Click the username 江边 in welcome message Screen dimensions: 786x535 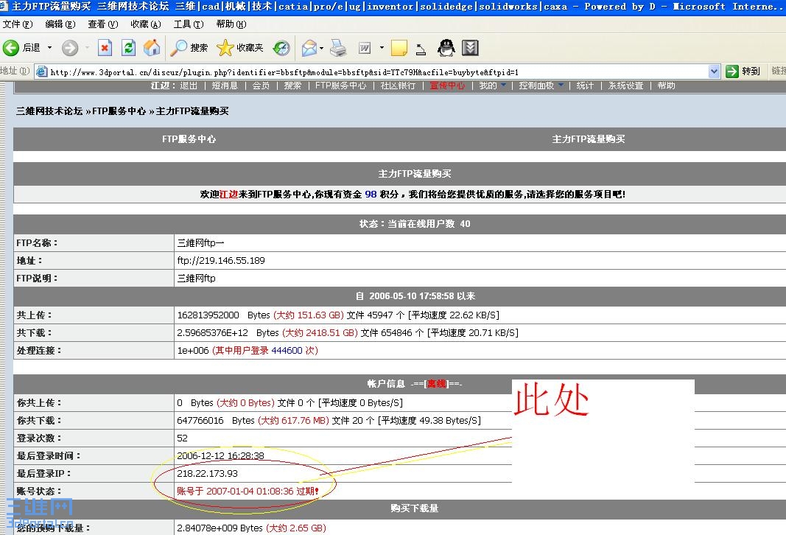(x=228, y=194)
